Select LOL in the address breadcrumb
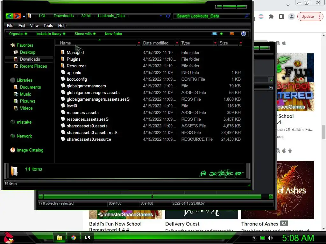Screen dimensions: 326x244 [x=43, y=16]
